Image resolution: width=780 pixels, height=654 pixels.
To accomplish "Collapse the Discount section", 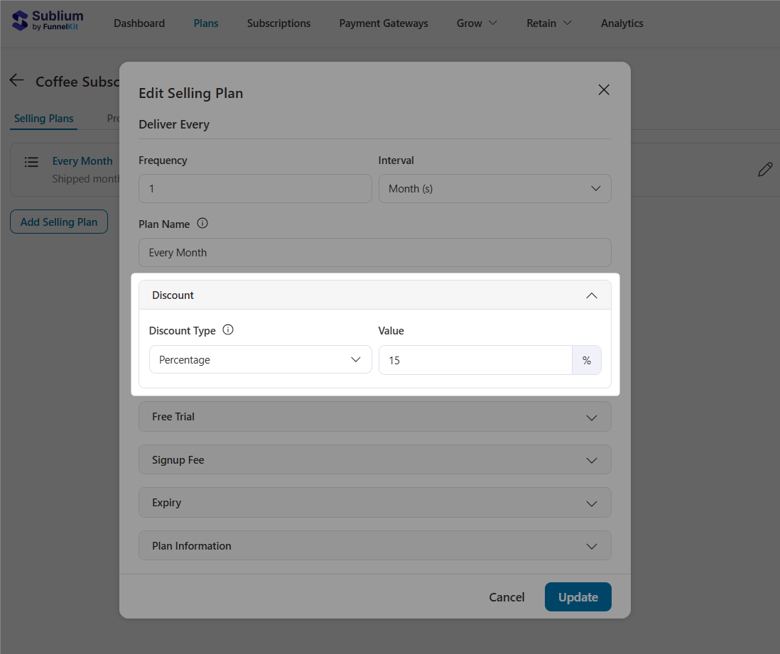I will (591, 295).
